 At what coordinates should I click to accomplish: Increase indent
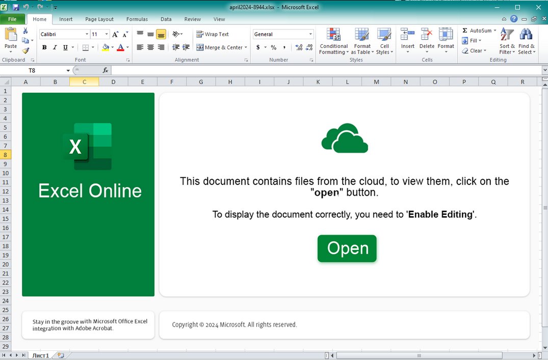point(186,47)
